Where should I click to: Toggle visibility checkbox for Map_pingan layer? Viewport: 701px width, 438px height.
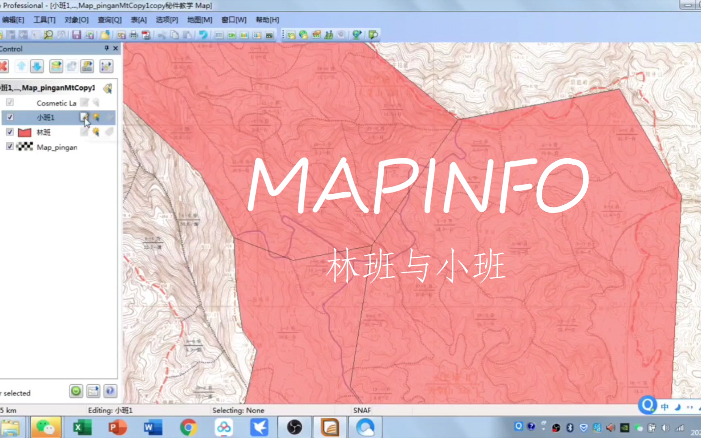[10, 146]
